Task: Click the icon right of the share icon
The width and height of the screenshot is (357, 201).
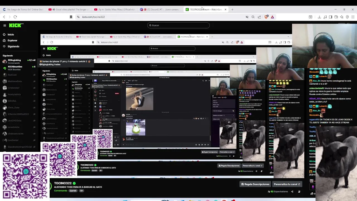Action: coord(299,192)
